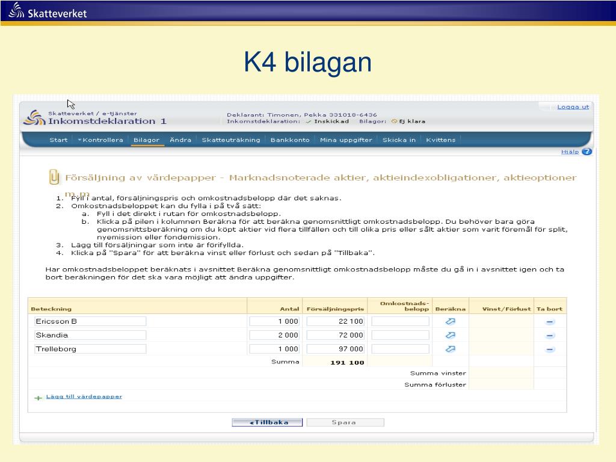Remove the Skandia row with minus icon

coord(550,336)
